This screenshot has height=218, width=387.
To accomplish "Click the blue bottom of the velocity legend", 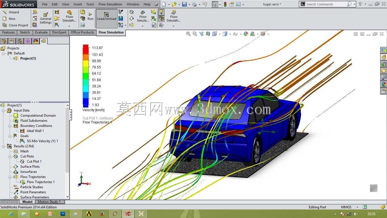I will 86,103.
